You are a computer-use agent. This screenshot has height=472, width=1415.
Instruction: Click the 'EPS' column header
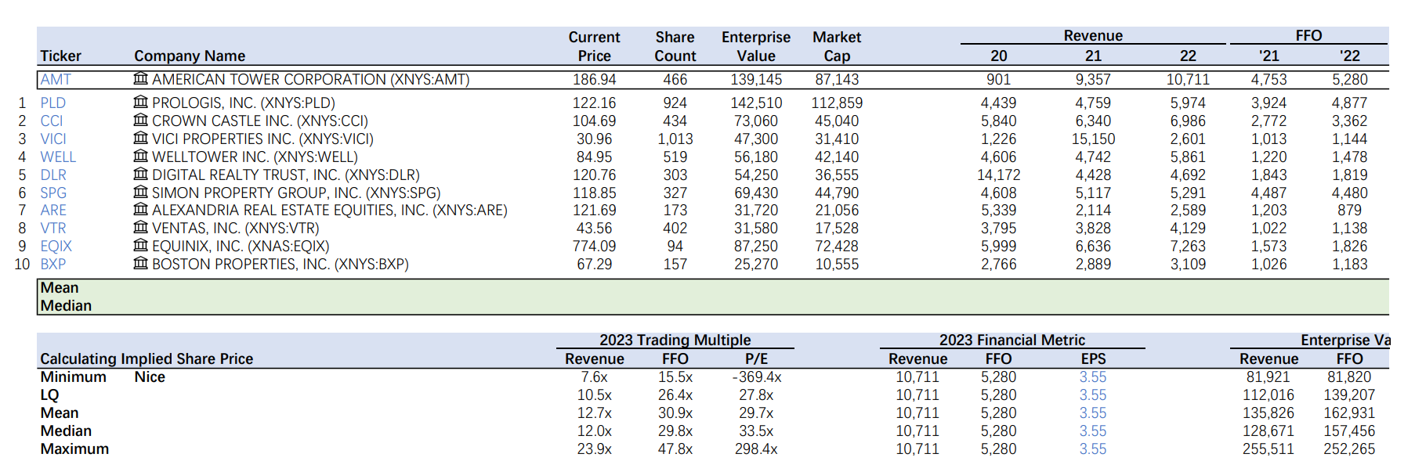tap(1093, 359)
